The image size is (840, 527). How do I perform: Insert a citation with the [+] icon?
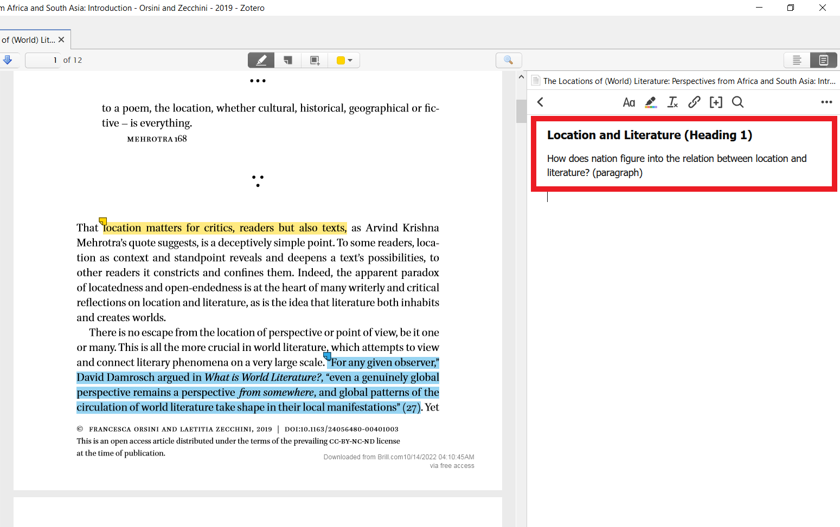(716, 102)
